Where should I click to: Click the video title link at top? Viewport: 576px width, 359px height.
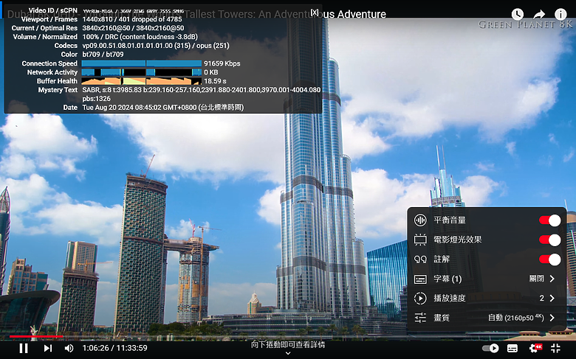pyautogui.click(x=196, y=14)
